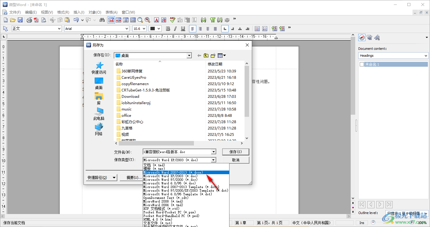Go up one folder level icon
Viewport: 430px width, 227px height.
pos(206,56)
